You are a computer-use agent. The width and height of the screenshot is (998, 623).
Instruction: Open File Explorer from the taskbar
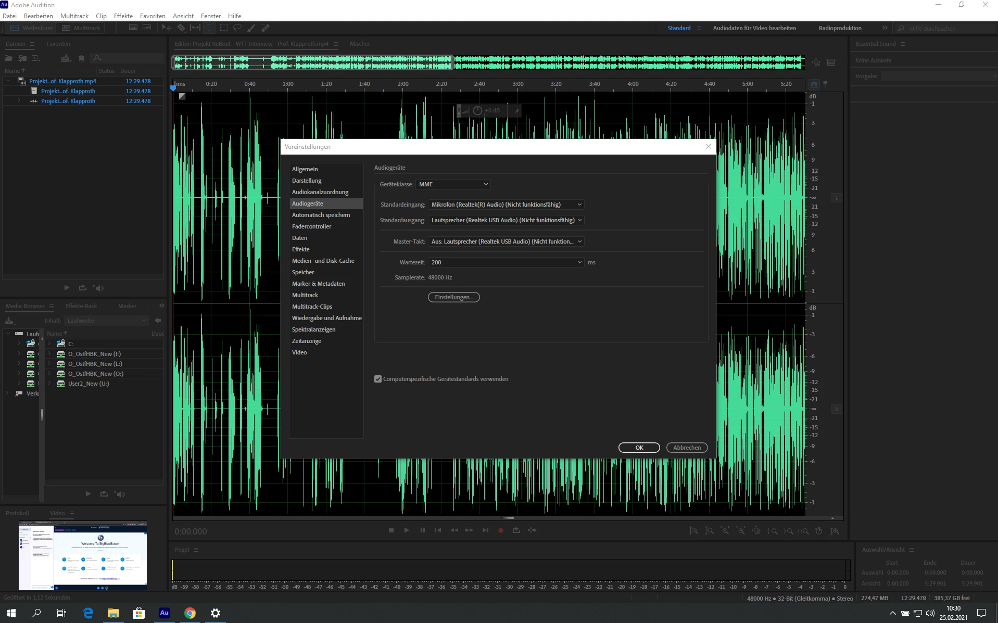click(113, 613)
